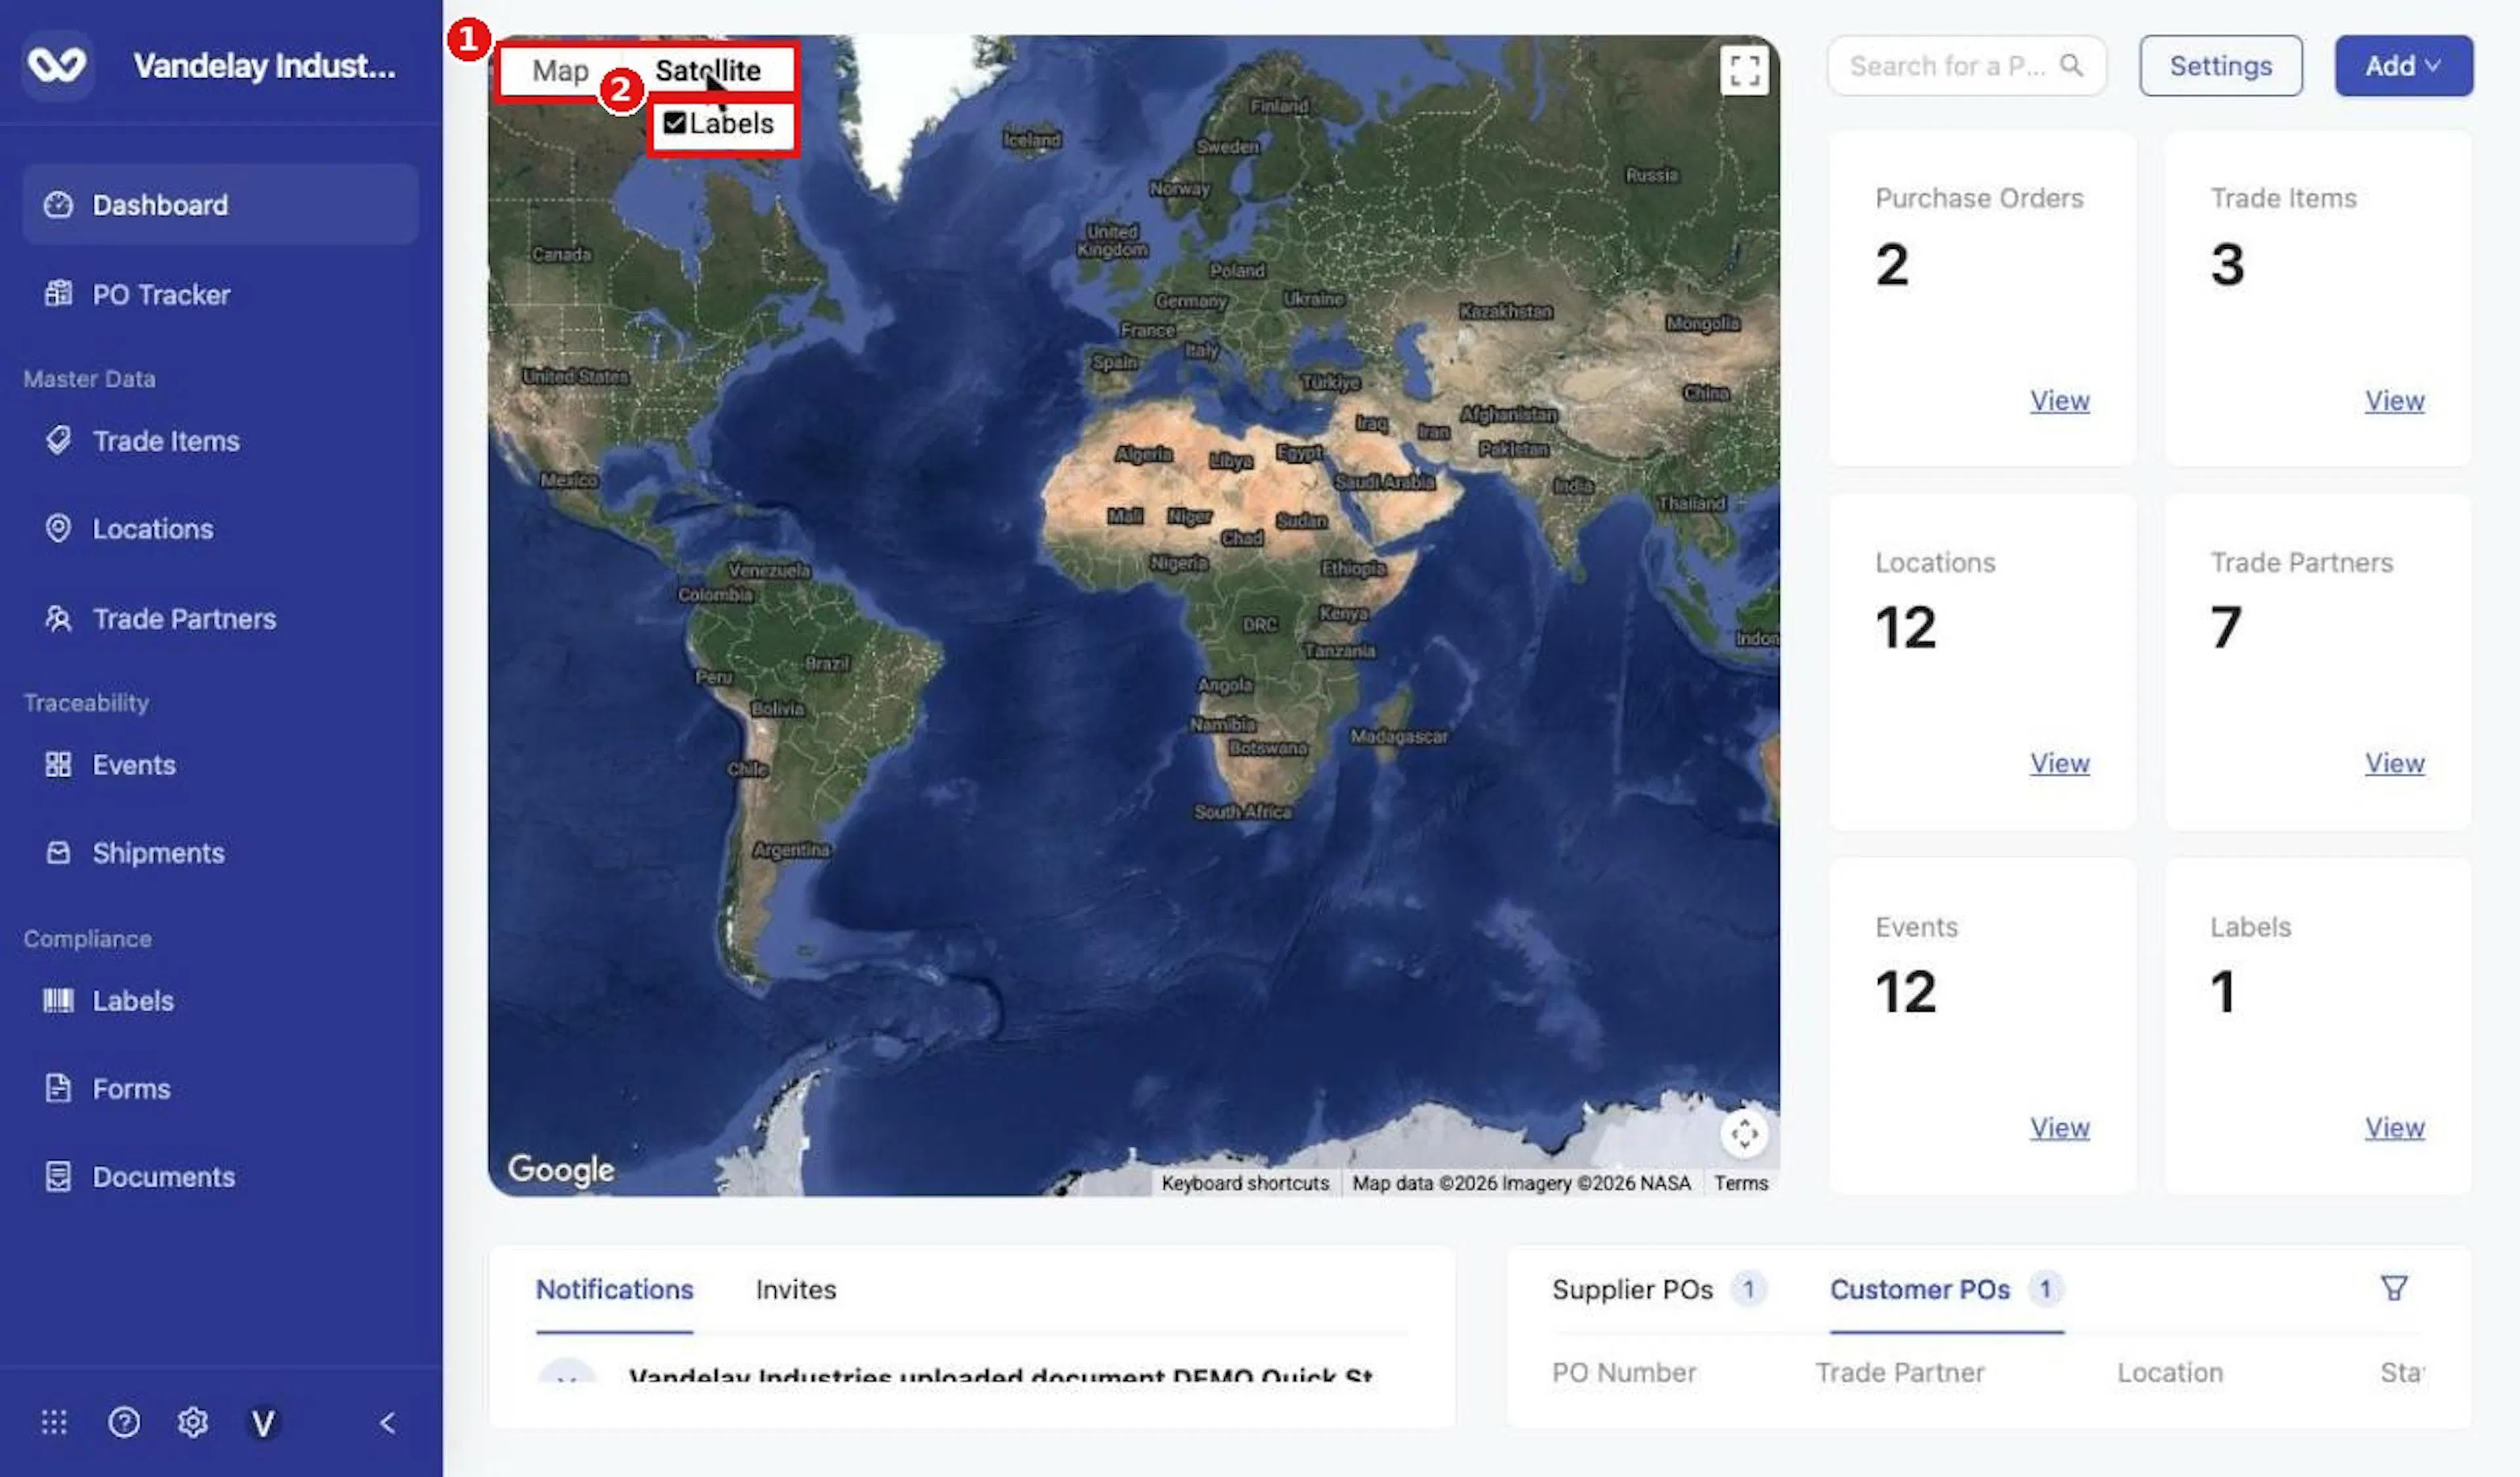Open the help question mark icon
Viewport: 2520px width, 1477px height.
tap(124, 1422)
